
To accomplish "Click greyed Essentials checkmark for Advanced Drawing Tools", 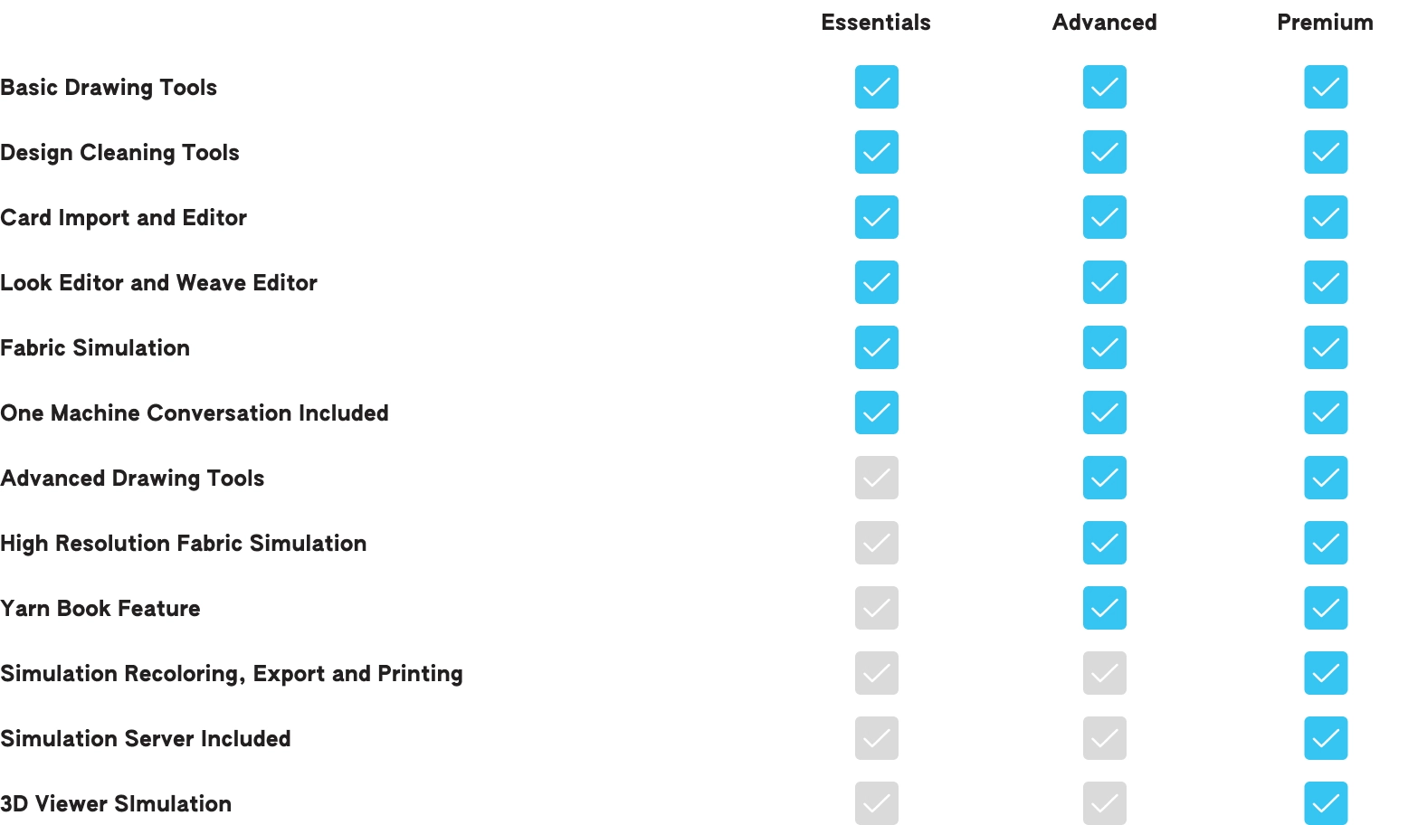I will pyautogui.click(x=876, y=478).
